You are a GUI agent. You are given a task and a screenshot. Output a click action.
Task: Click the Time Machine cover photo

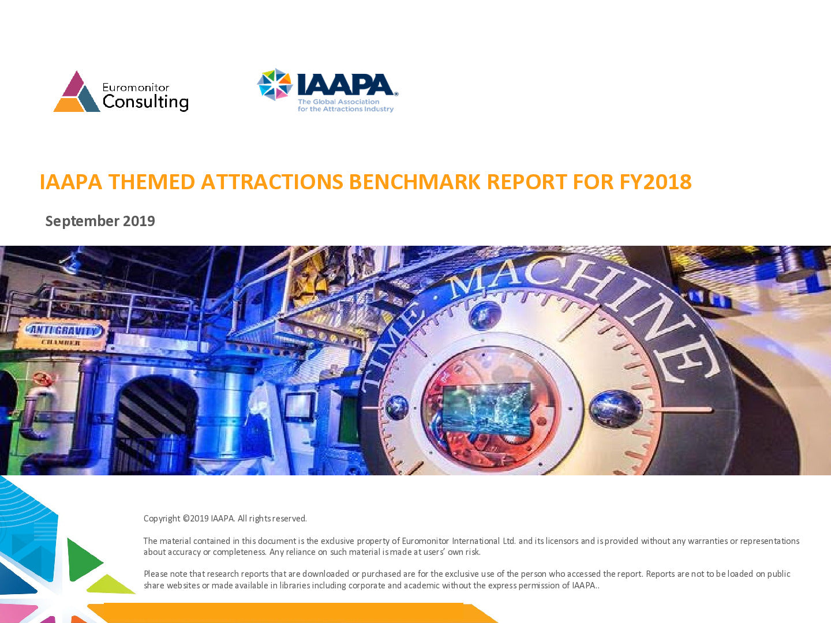(415, 361)
